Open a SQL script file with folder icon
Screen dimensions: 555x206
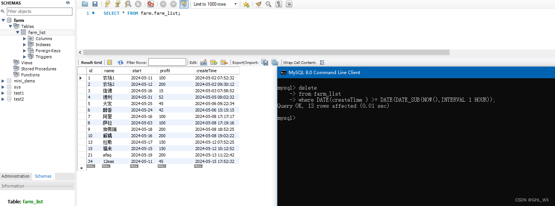pos(85,4)
